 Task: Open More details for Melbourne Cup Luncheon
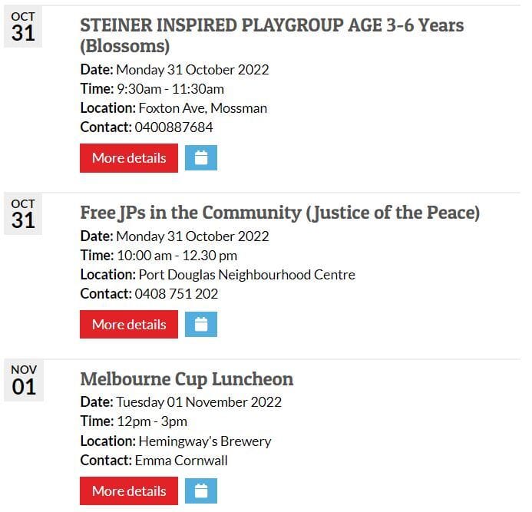[x=129, y=491]
